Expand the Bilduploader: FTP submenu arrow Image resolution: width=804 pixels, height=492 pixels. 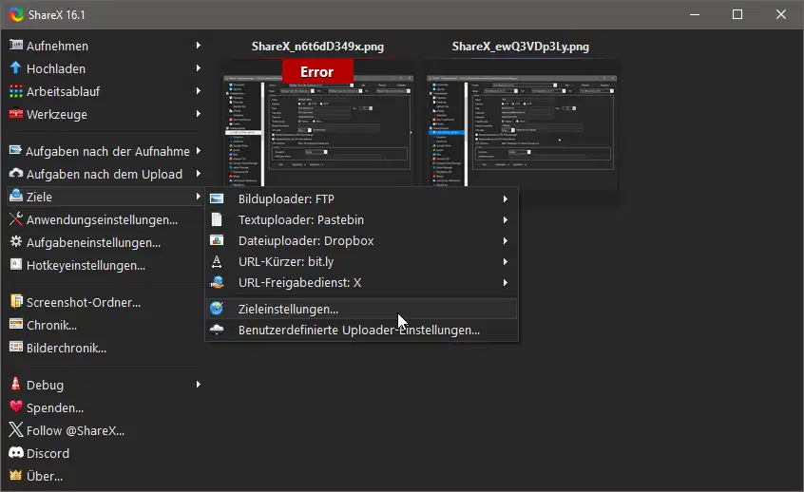[x=506, y=199]
